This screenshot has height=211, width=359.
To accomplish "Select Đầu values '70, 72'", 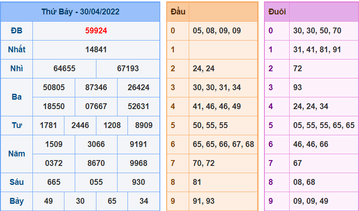I will click(x=204, y=163).
